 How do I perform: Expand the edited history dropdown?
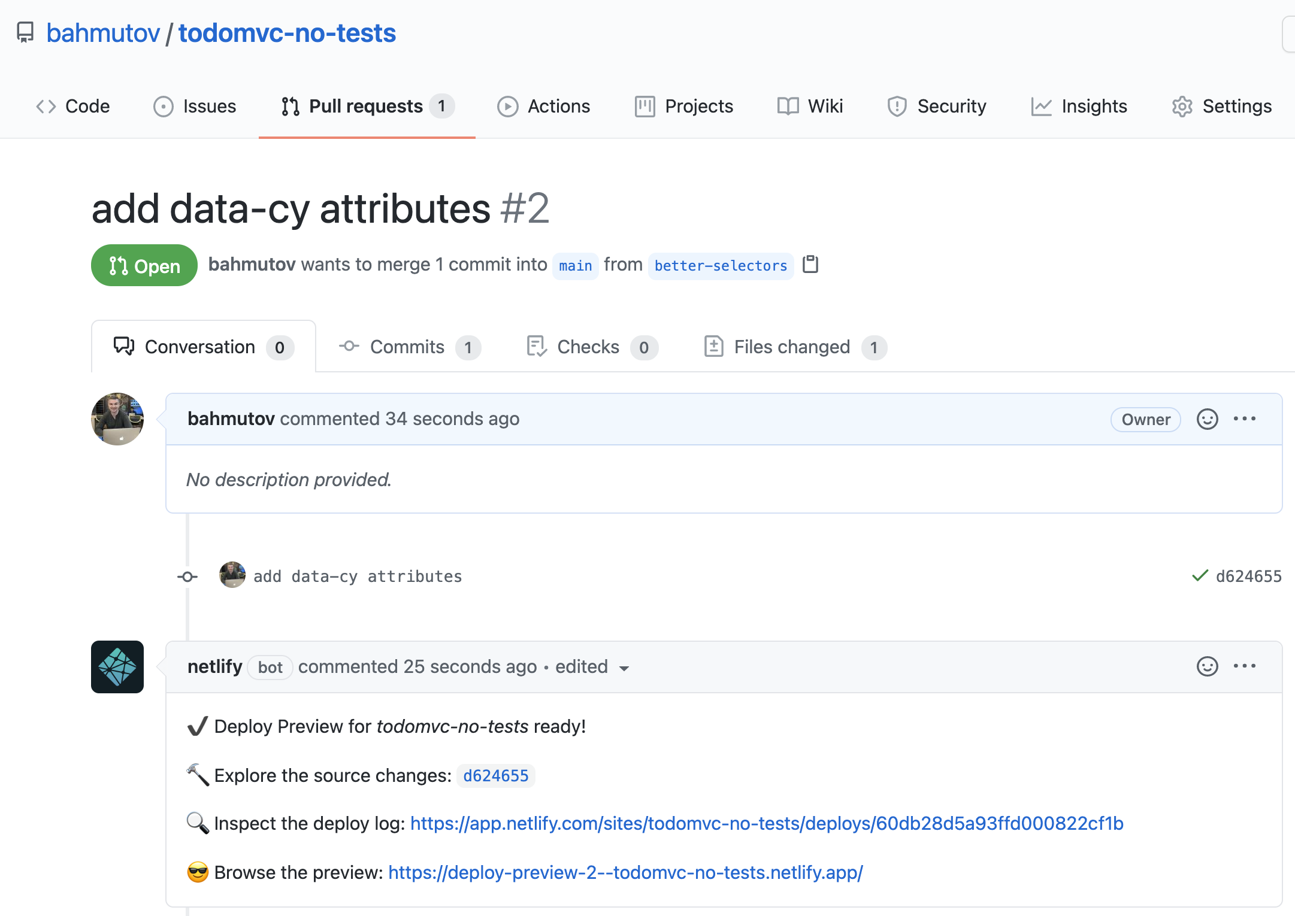click(x=592, y=667)
